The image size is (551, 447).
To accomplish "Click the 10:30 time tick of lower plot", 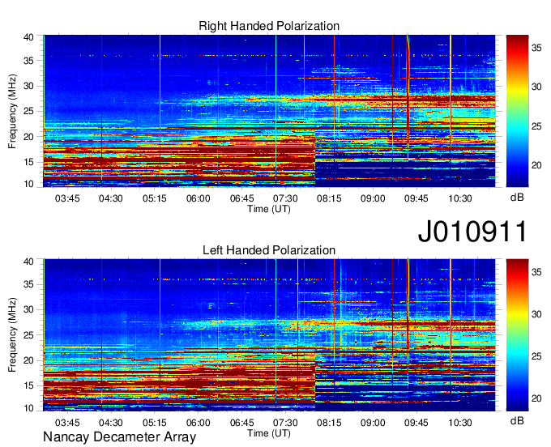I will (460, 423).
